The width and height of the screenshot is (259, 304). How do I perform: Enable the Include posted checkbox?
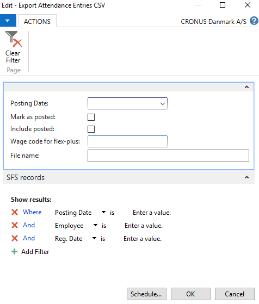(x=91, y=129)
